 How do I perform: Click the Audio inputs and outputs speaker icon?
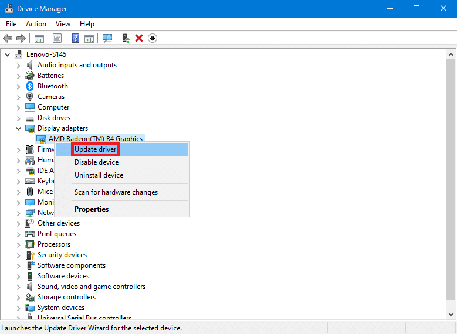(30, 65)
